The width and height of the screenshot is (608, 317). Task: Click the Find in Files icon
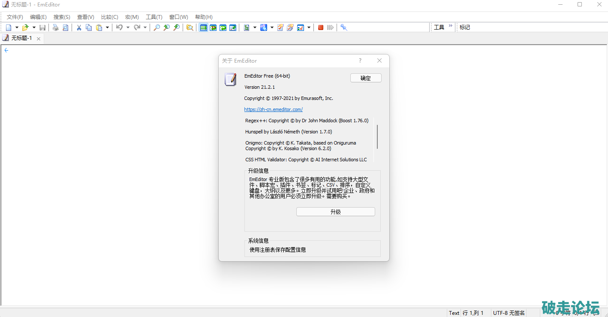[x=190, y=27]
